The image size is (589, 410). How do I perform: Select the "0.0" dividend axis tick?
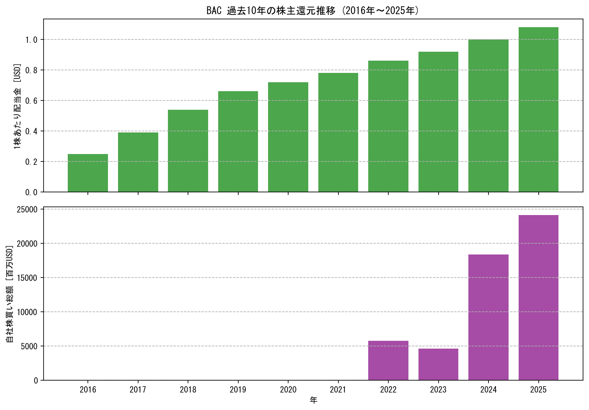pyautogui.click(x=32, y=192)
